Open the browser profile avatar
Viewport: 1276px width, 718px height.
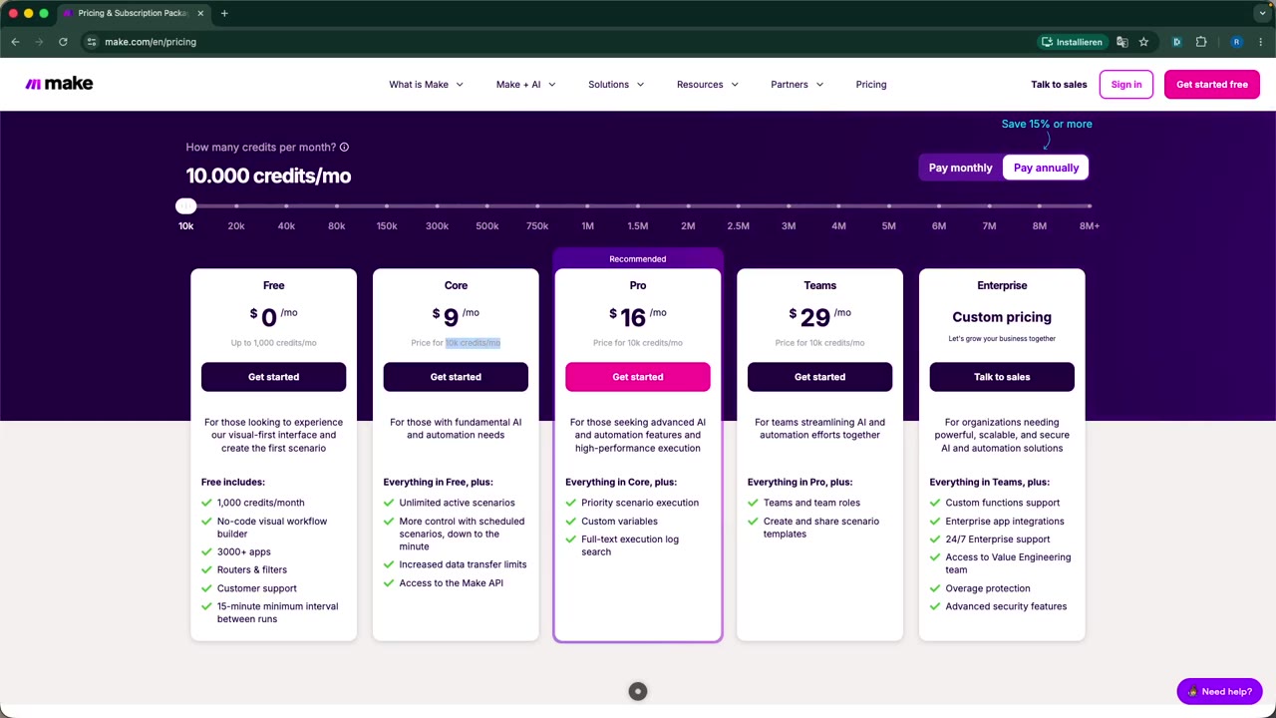pyautogui.click(x=1236, y=42)
